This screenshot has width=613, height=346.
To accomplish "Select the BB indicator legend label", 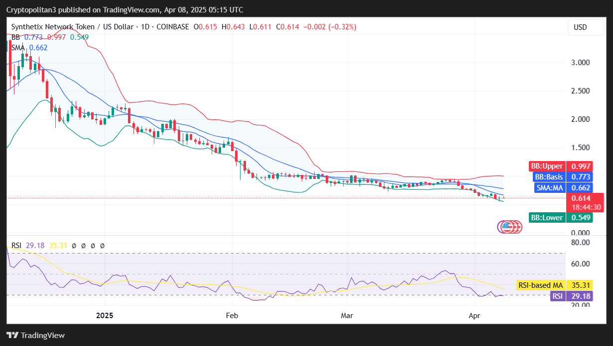I will click(15, 37).
